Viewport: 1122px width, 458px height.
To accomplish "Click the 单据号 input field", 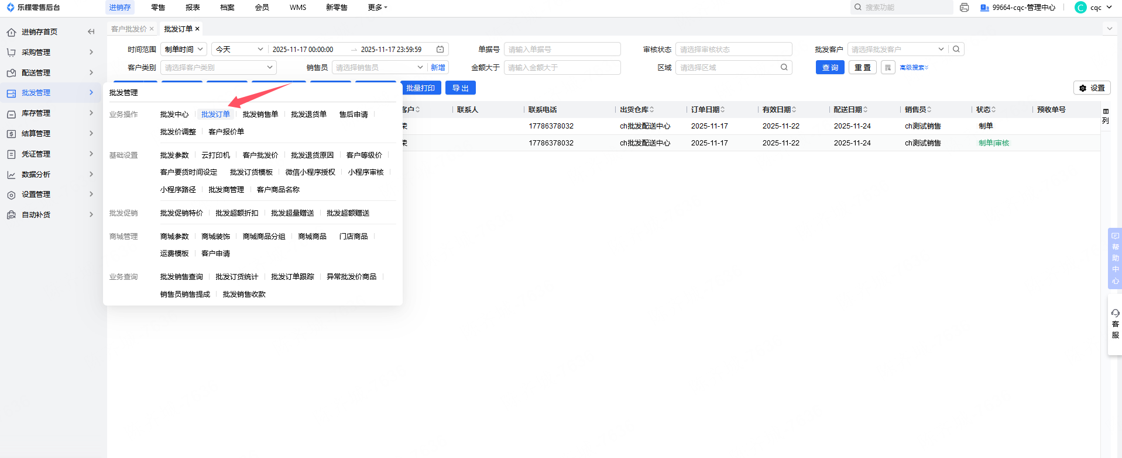I will [x=562, y=50].
